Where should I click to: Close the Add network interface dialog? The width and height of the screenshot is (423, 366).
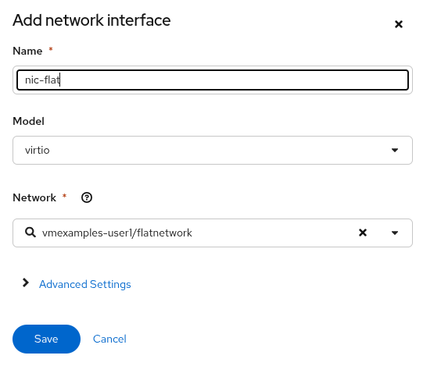click(x=399, y=24)
